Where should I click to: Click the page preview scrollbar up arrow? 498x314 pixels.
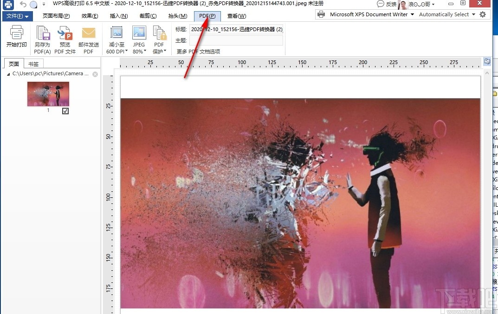pos(487,72)
